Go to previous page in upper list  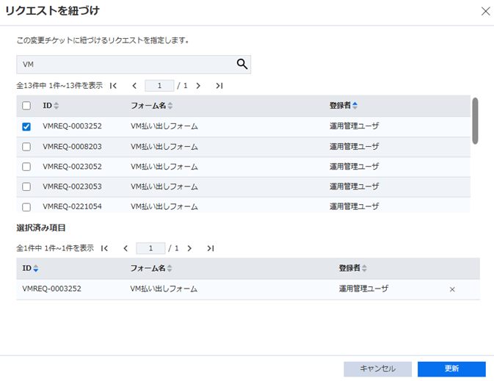tap(134, 85)
